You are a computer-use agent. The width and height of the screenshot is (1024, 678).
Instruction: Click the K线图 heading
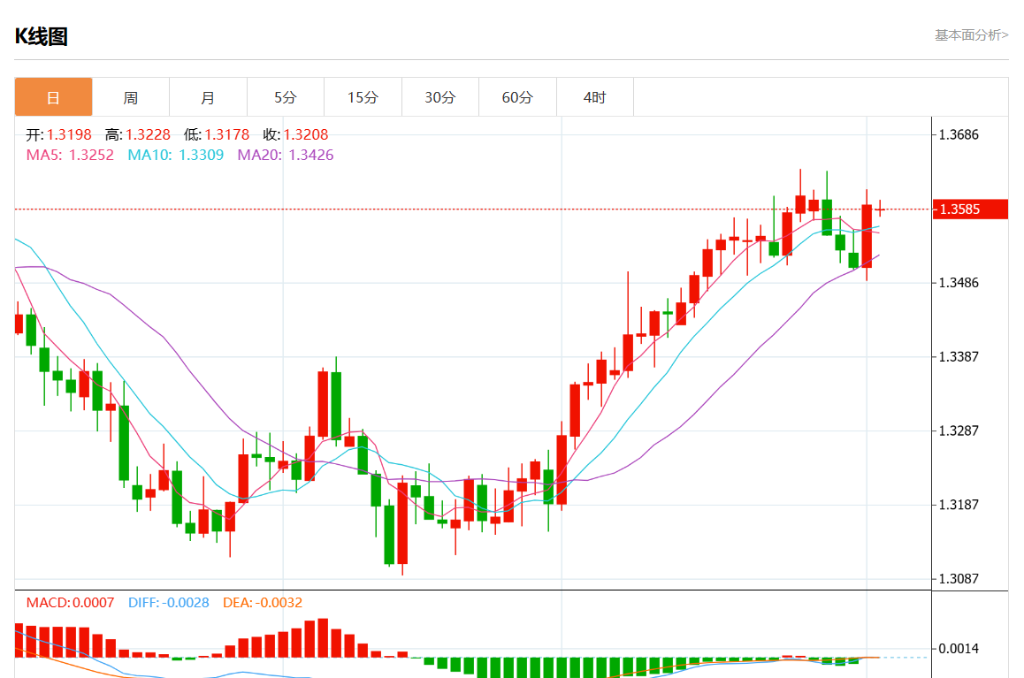click(x=42, y=36)
